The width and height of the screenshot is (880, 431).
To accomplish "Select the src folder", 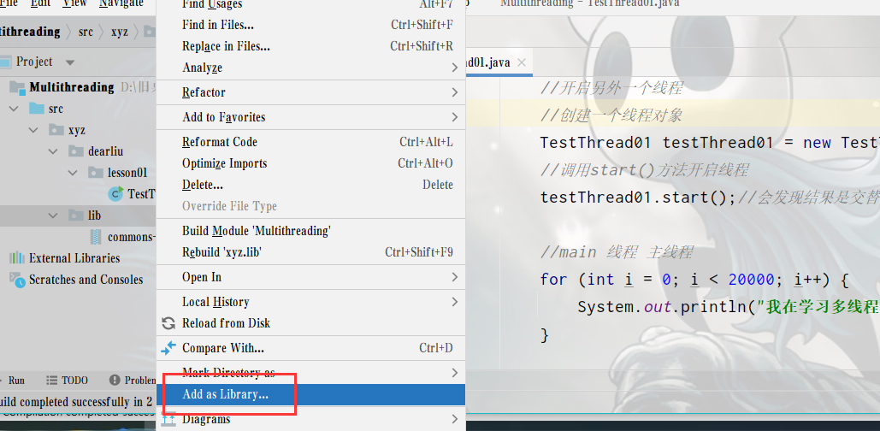I will [x=56, y=109].
